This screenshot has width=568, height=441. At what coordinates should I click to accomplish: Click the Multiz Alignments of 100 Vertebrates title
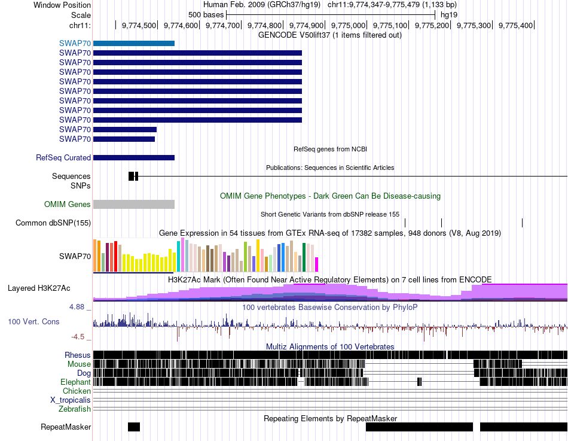click(x=330, y=346)
